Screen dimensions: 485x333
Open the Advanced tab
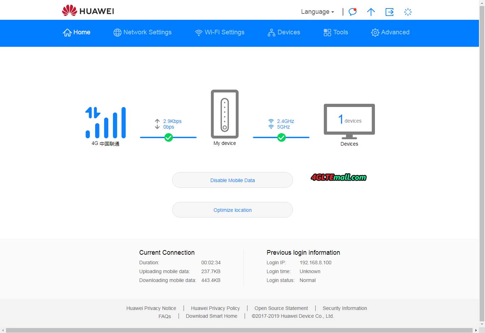[x=390, y=32]
